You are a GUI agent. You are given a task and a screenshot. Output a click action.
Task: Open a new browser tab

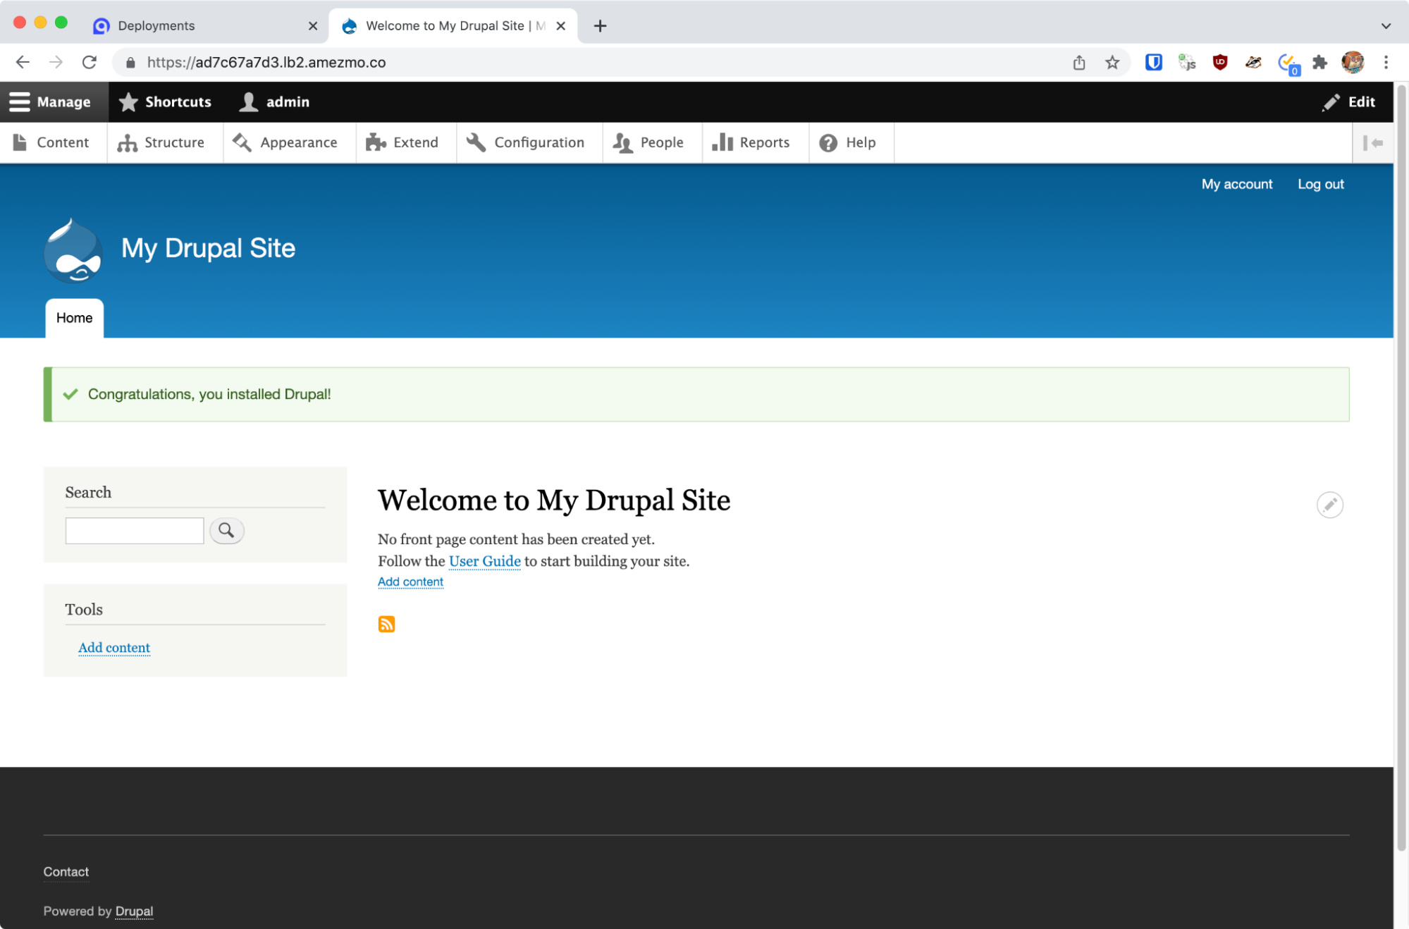point(600,25)
